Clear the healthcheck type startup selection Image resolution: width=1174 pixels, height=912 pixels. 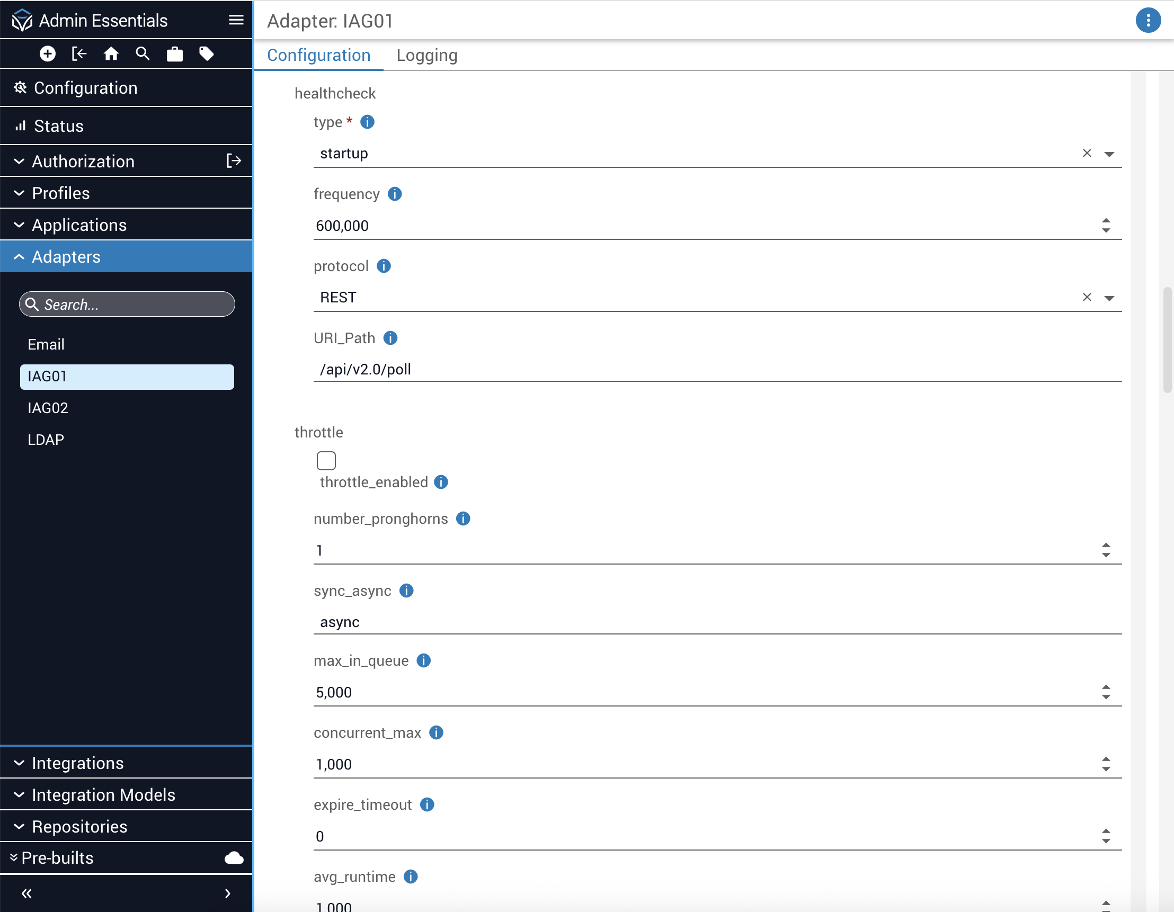[1087, 153]
